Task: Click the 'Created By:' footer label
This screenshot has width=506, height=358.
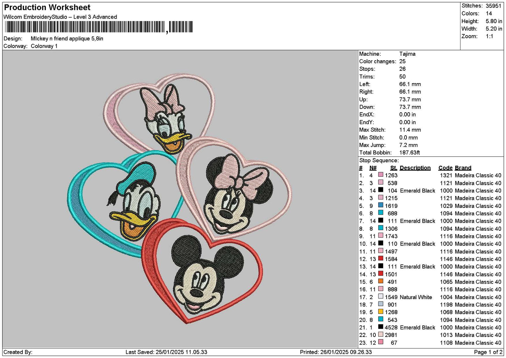Action: coord(18,352)
